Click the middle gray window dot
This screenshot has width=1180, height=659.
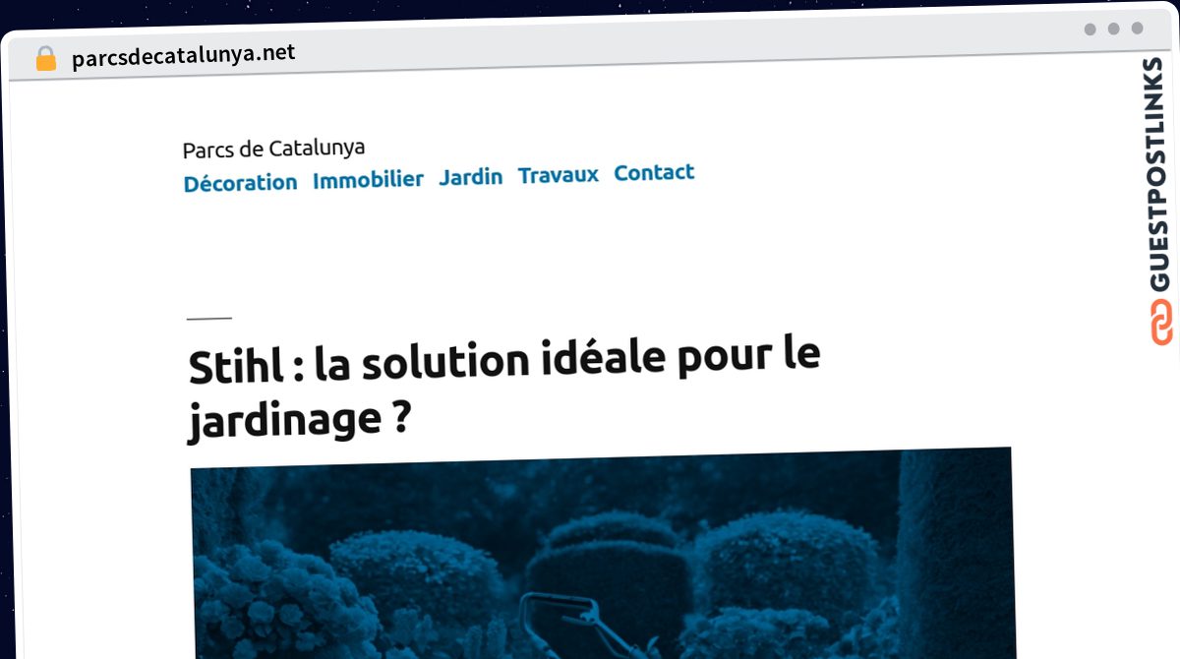click(x=1113, y=29)
